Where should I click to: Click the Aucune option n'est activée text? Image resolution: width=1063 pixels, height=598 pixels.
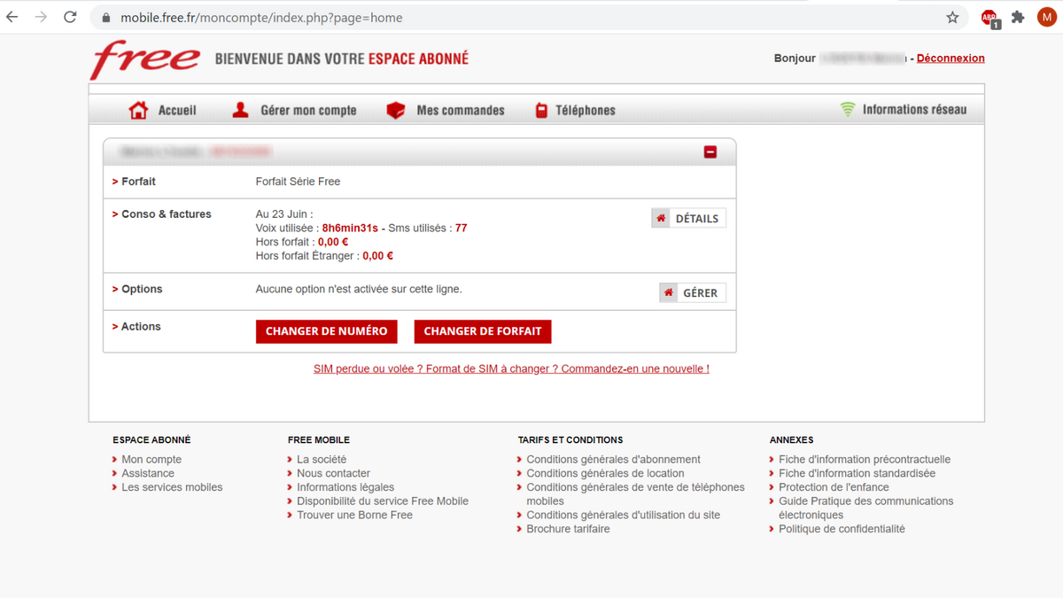tap(359, 290)
